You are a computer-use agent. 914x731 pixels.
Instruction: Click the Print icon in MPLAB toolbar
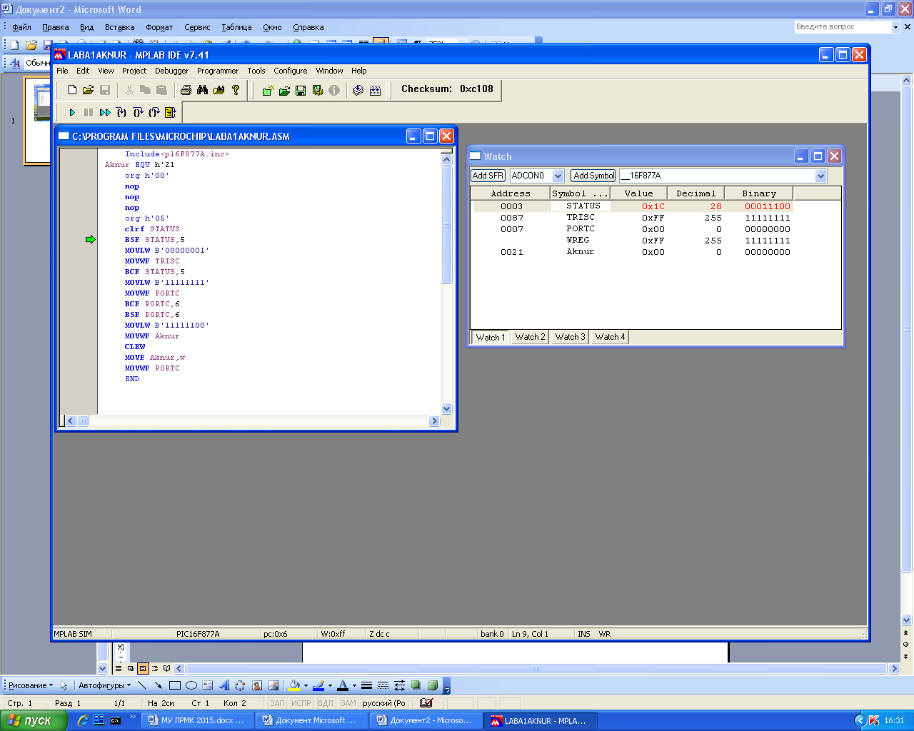186,90
